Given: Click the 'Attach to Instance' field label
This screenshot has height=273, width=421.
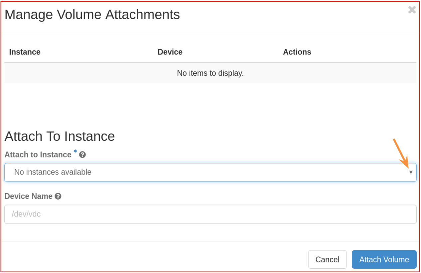Looking at the screenshot, I should click(x=38, y=155).
